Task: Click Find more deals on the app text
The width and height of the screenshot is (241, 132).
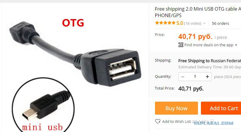Action: click(209, 45)
